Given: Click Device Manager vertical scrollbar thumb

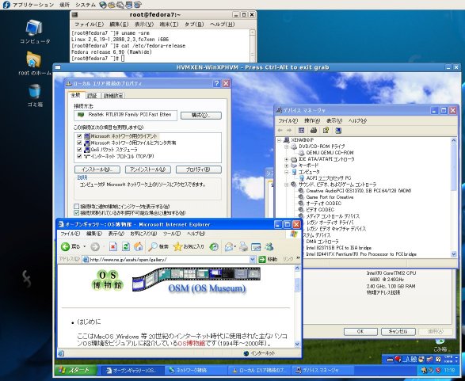Looking at the screenshot, I should click(x=454, y=167).
